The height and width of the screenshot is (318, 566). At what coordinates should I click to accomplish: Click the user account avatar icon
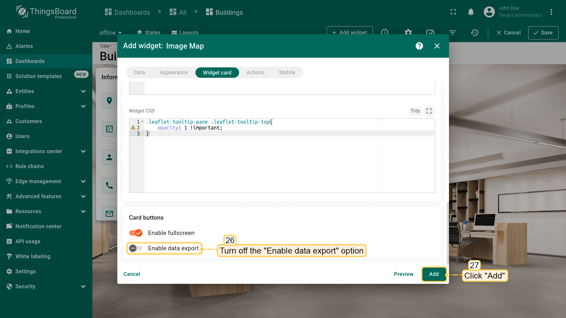click(x=489, y=12)
